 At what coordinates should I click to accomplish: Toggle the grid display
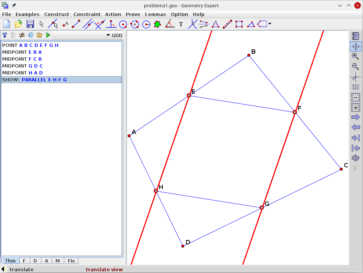pyautogui.click(x=356, y=87)
